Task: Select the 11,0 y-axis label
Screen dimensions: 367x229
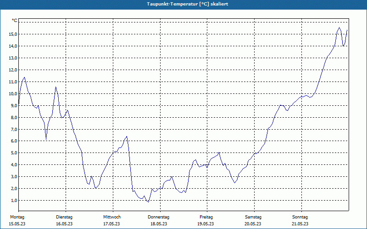Action: click(x=13, y=82)
